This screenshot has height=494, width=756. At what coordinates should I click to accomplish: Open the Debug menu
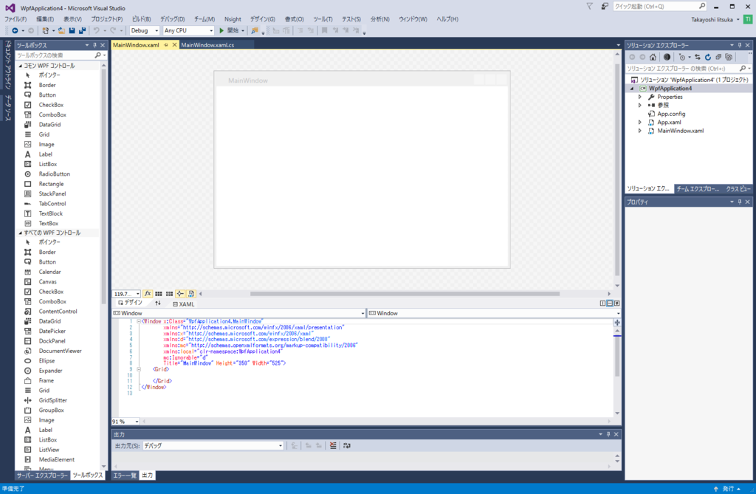tap(172, 19)
